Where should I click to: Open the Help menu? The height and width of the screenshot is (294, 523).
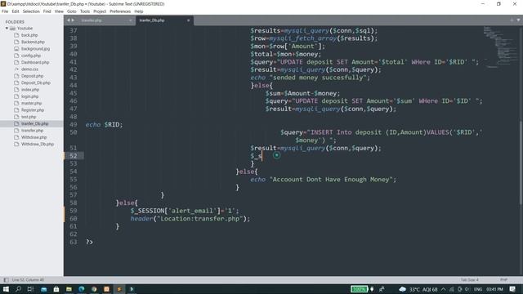coord(139,11)
